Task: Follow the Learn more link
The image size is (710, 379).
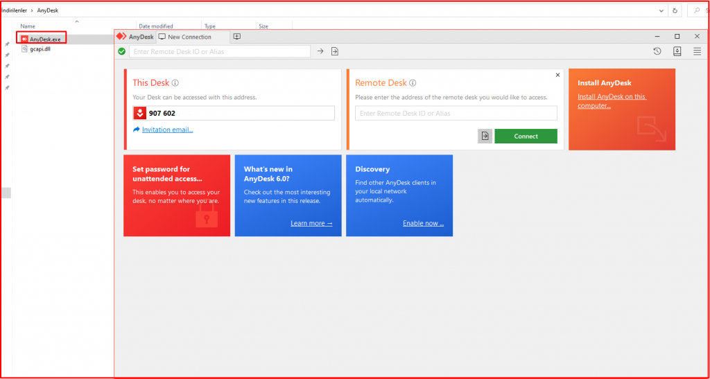Action: click(311, 223)
